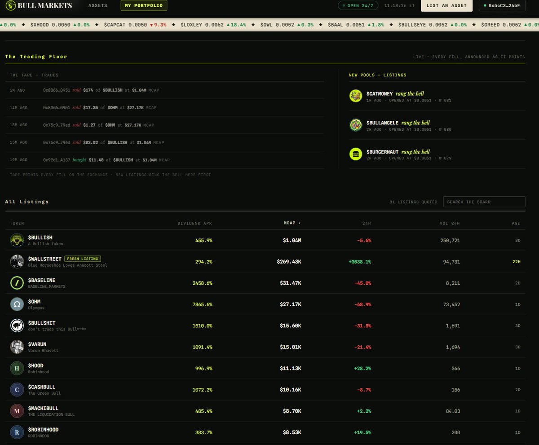
Task: Click the List an Asset button
Action: tap(446, 6)
